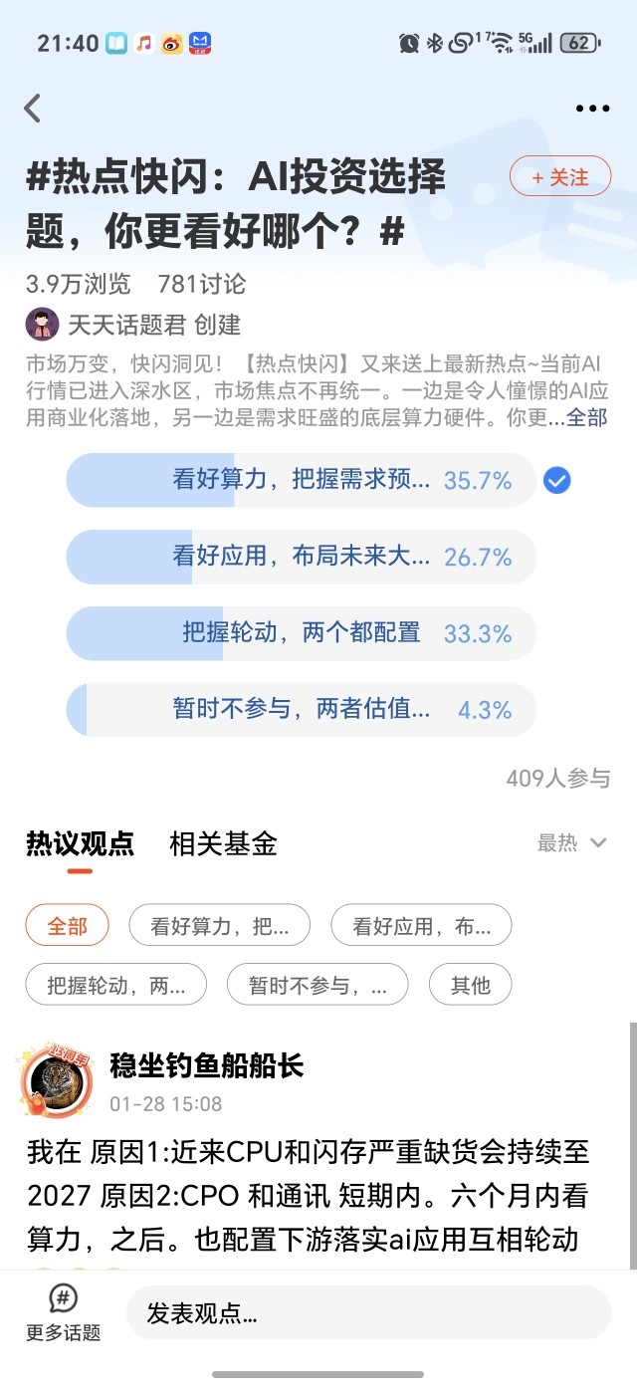Filter comments by 其他 chip
The height and width of the screenshot is (1394, 637).
click(471, 985)
